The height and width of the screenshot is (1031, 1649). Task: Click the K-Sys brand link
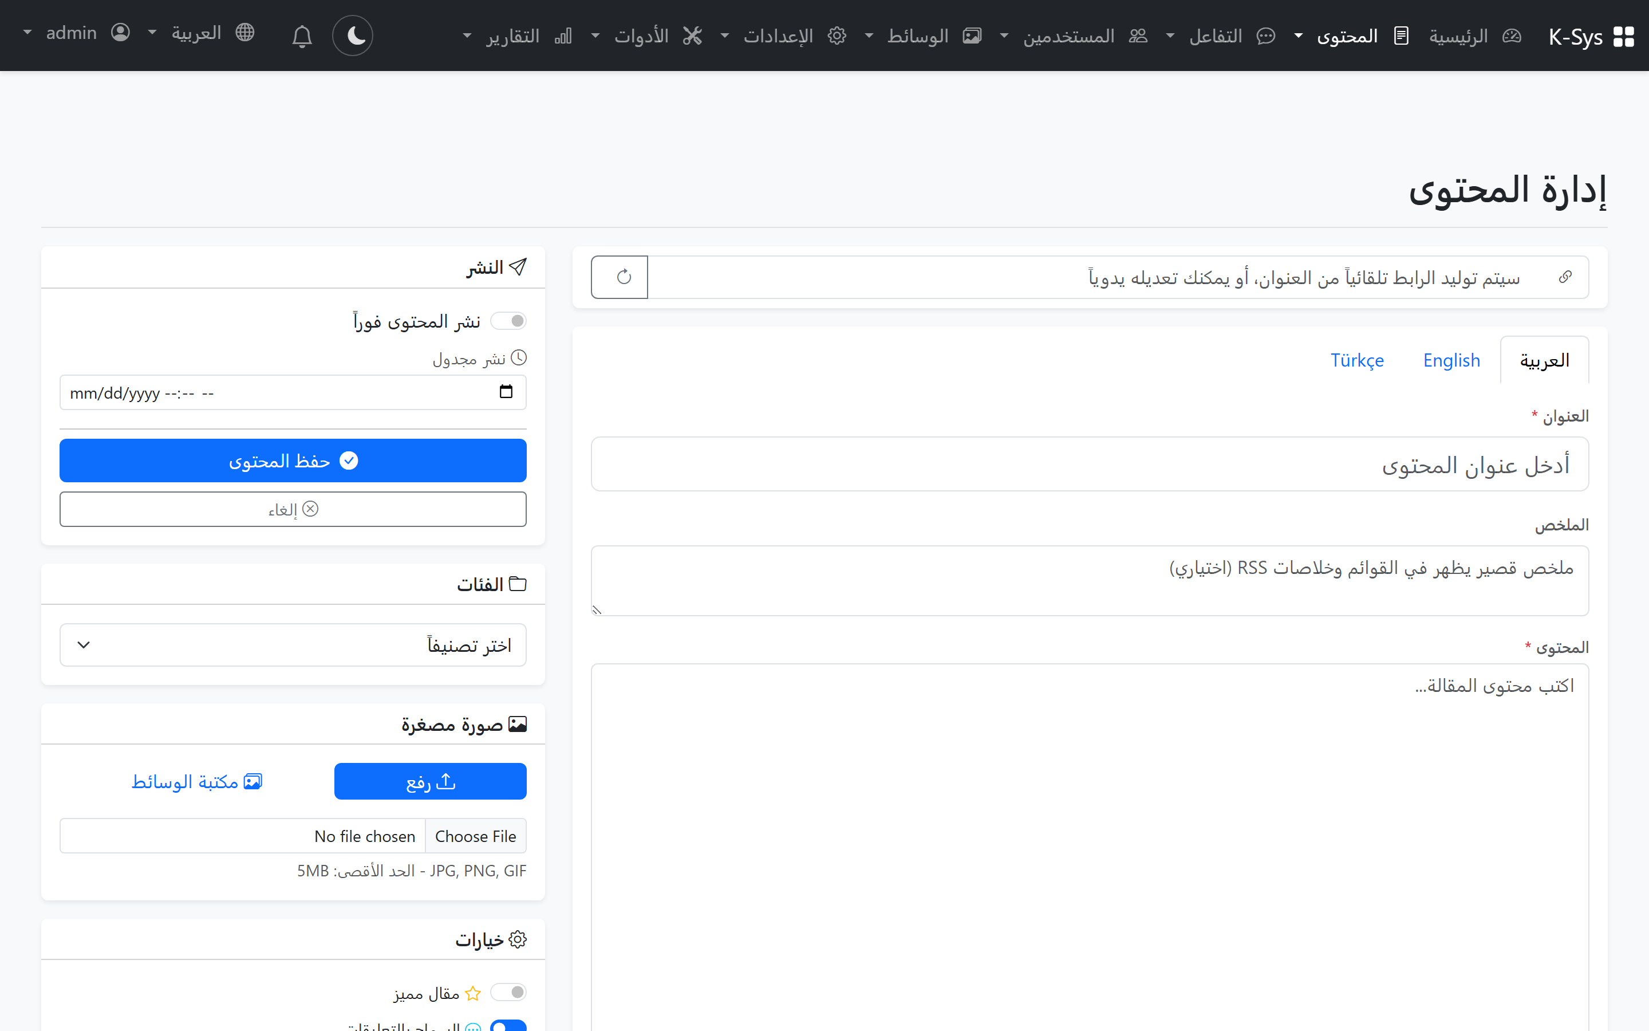tap(1592, 36)
